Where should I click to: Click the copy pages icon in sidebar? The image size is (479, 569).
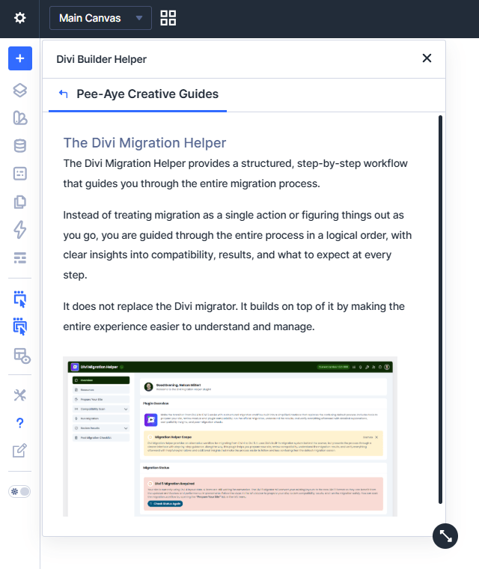pyautogui.click(x=20, y=202)
